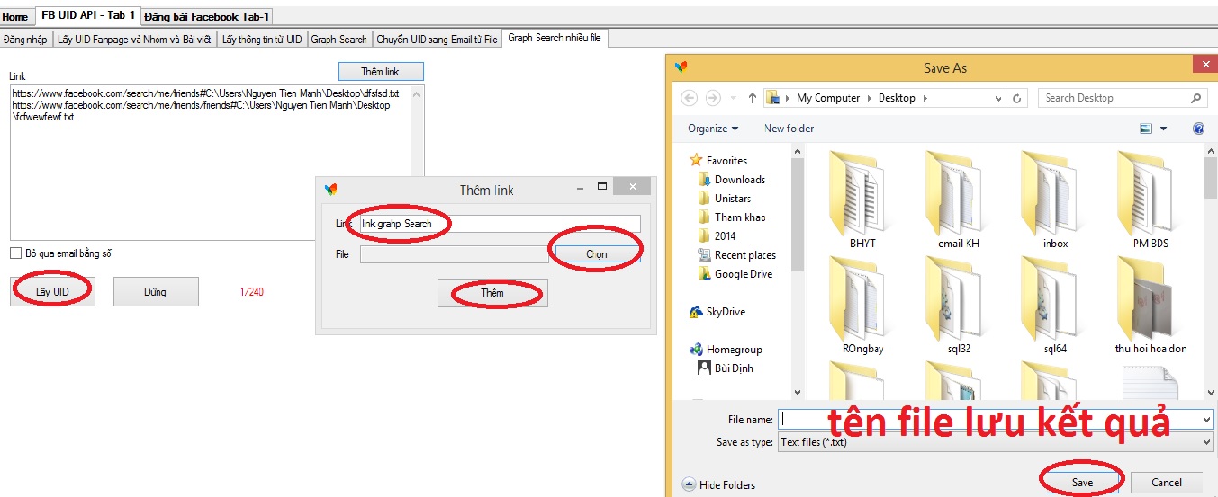Open the Đăng nhập tab

coord(25,40)
